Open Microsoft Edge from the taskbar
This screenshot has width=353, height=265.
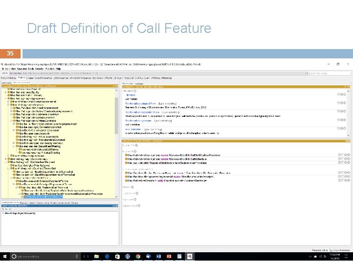107,256
